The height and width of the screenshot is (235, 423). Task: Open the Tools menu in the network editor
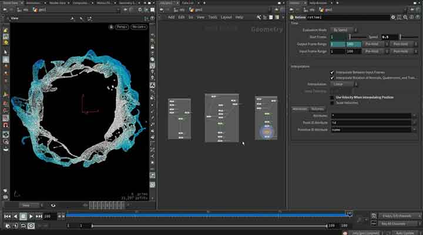[x=213, y=17]
